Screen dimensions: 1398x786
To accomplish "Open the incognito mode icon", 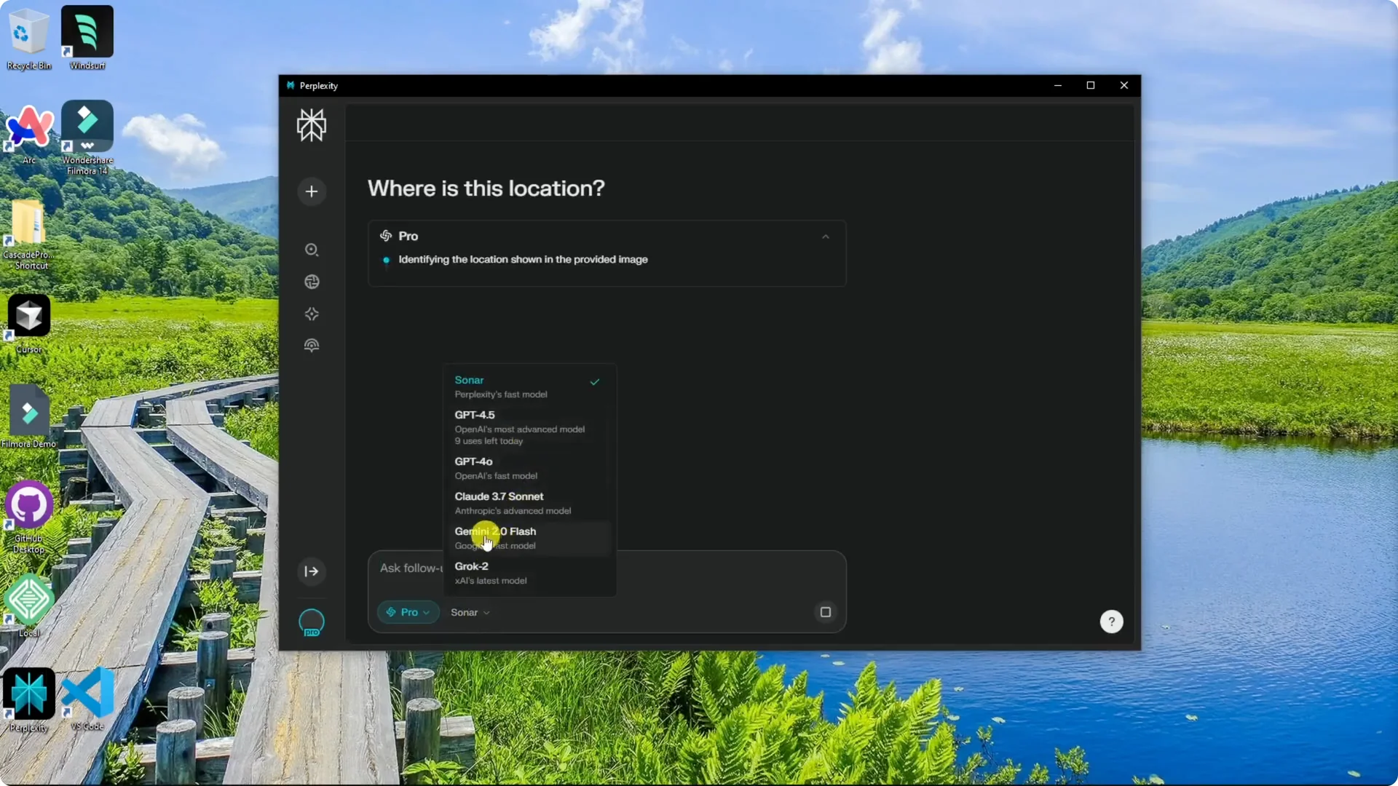I will (x=312, y=345).
